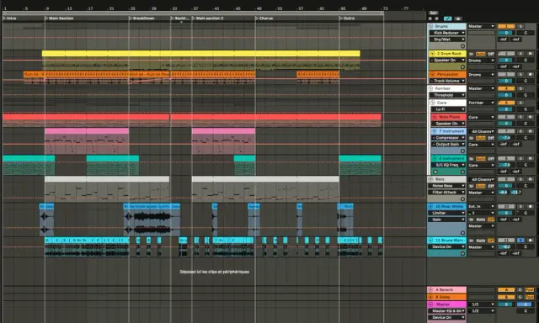Solo the Drums group track
The image size is (539, 323).
(520, 26)
